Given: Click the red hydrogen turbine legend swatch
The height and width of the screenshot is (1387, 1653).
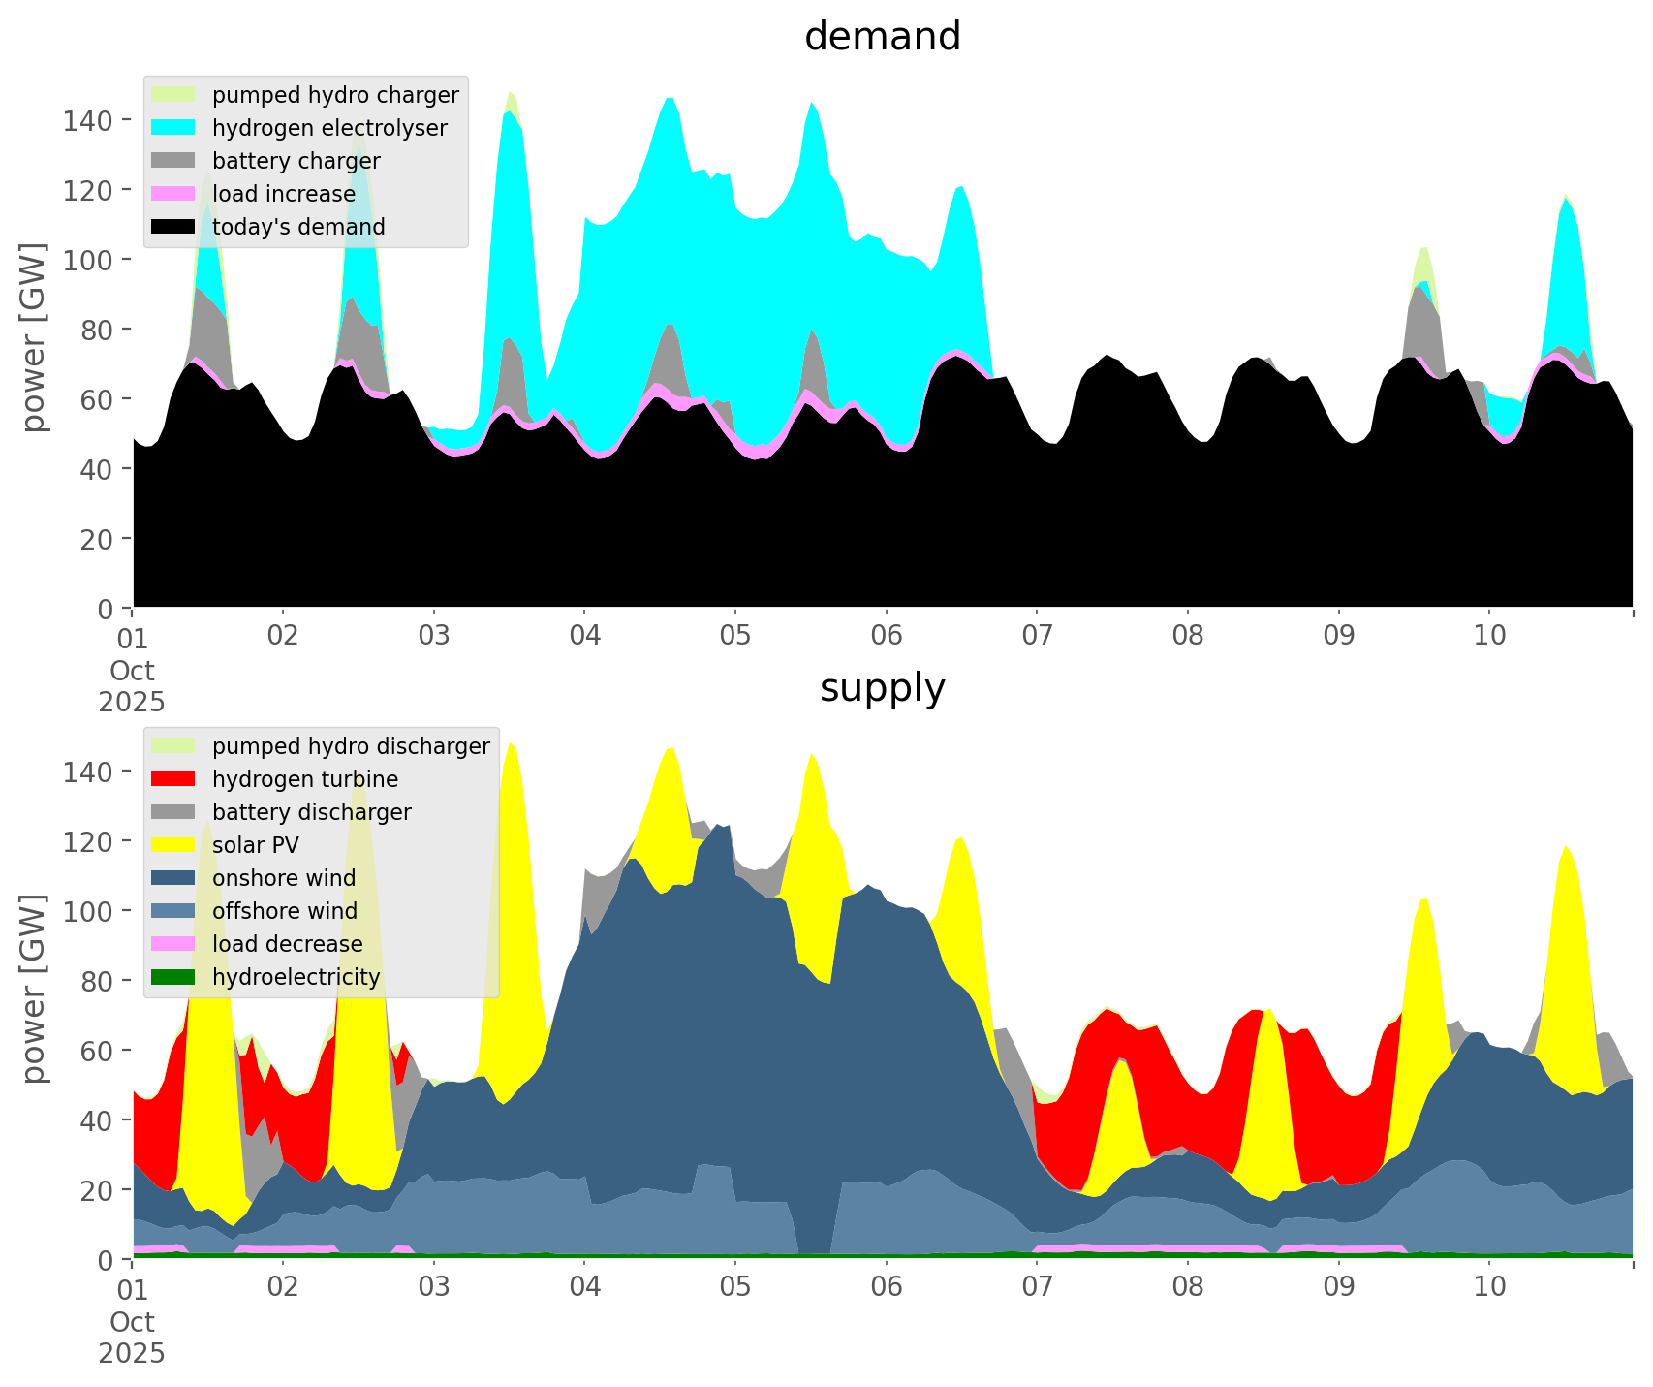Looking at the screenshot, I should pos(173,779).
